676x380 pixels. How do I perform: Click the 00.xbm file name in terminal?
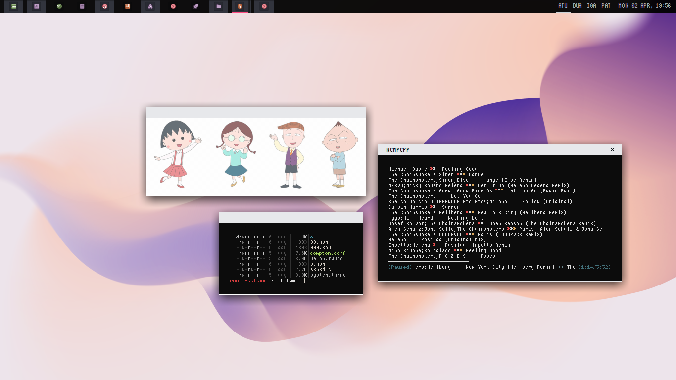319,242
